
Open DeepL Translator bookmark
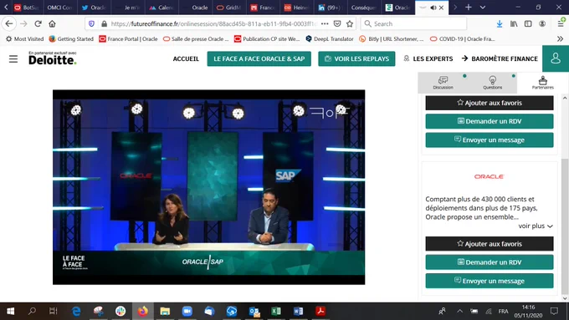[x=330, y=38]
